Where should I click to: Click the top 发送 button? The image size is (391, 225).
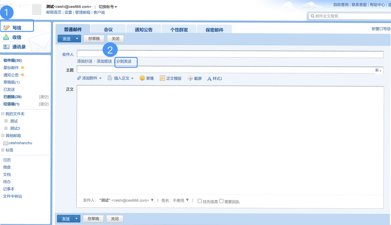pyautogui.click(x=66, y=39)
